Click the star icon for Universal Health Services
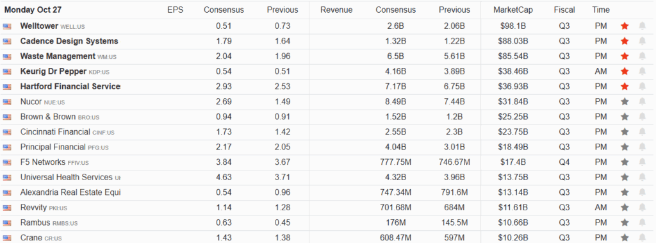The image size is (656, 243). (625, 177)
